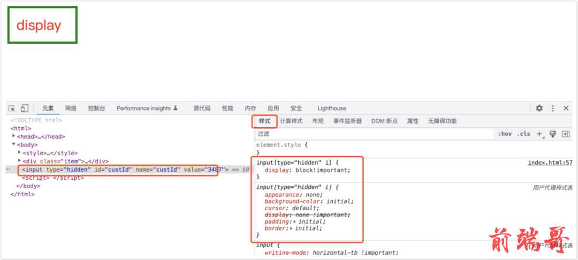
Task: Open the index.html:57 source link
Action: [550, 163]
